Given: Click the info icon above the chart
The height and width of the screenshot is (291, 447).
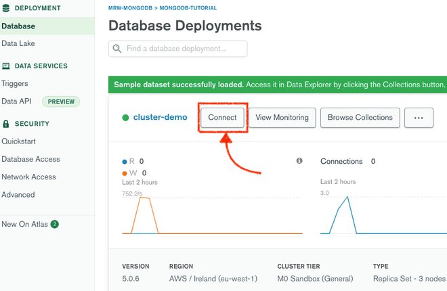Looking at the screenshot, I should point(299,161).
